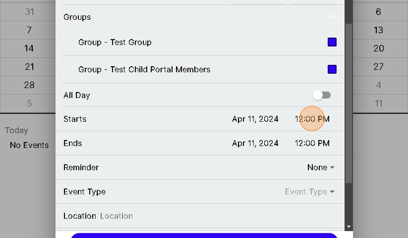
Task: Open the Reminder dropdown
Action: pos(321,167)
